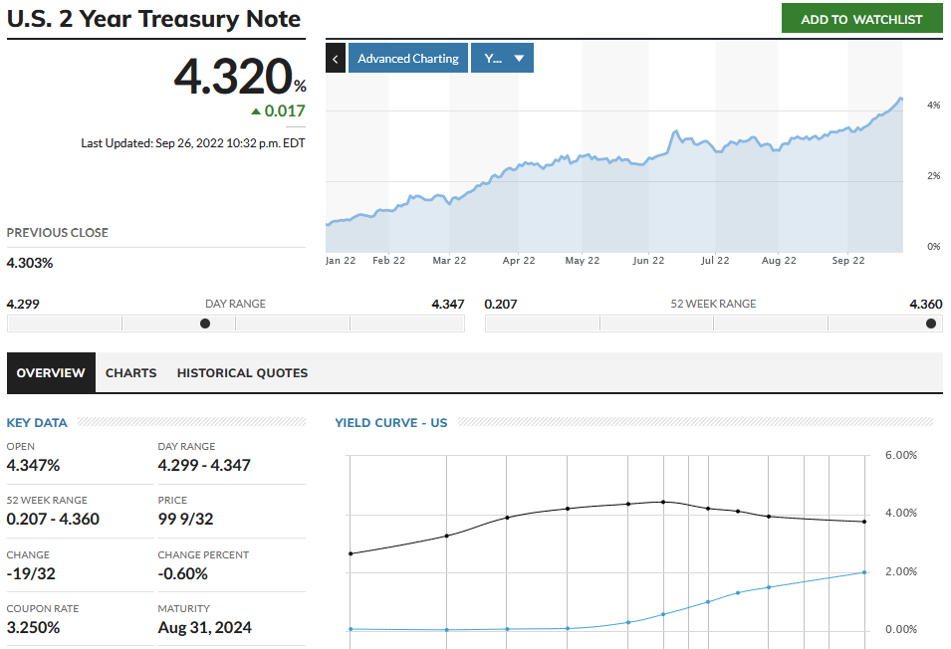The height and width of the screenshot is (649, 951).
Task: Click the U.S. 2 Year Treasury Note title
Action: click(x=153, y=19)
